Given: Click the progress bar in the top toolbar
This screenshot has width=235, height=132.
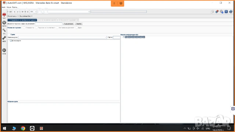Looking at the screenshot, I should (x=119, y=12).
